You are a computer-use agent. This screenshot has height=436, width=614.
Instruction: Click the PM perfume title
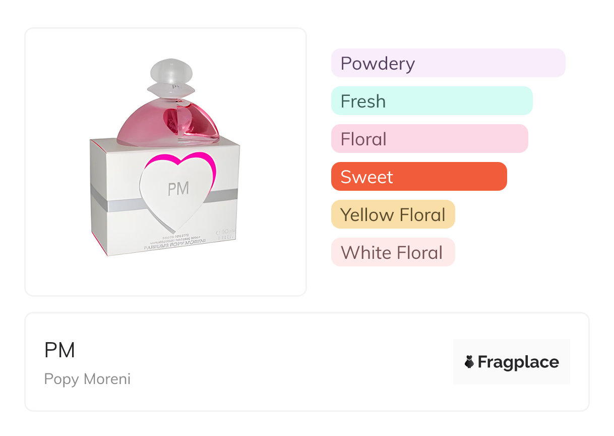coord(59,350)
